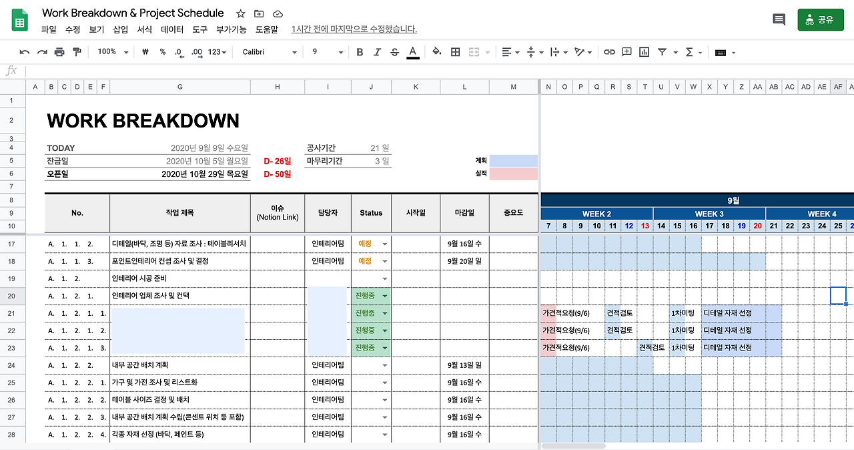This screenshot has height=450, width=854.
Task: Apply borders to selected cells
Action: coord(455,51)
